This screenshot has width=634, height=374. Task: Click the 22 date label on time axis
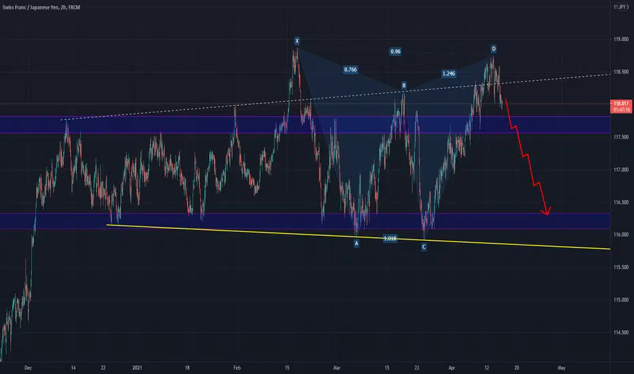(x=103, y=368)
